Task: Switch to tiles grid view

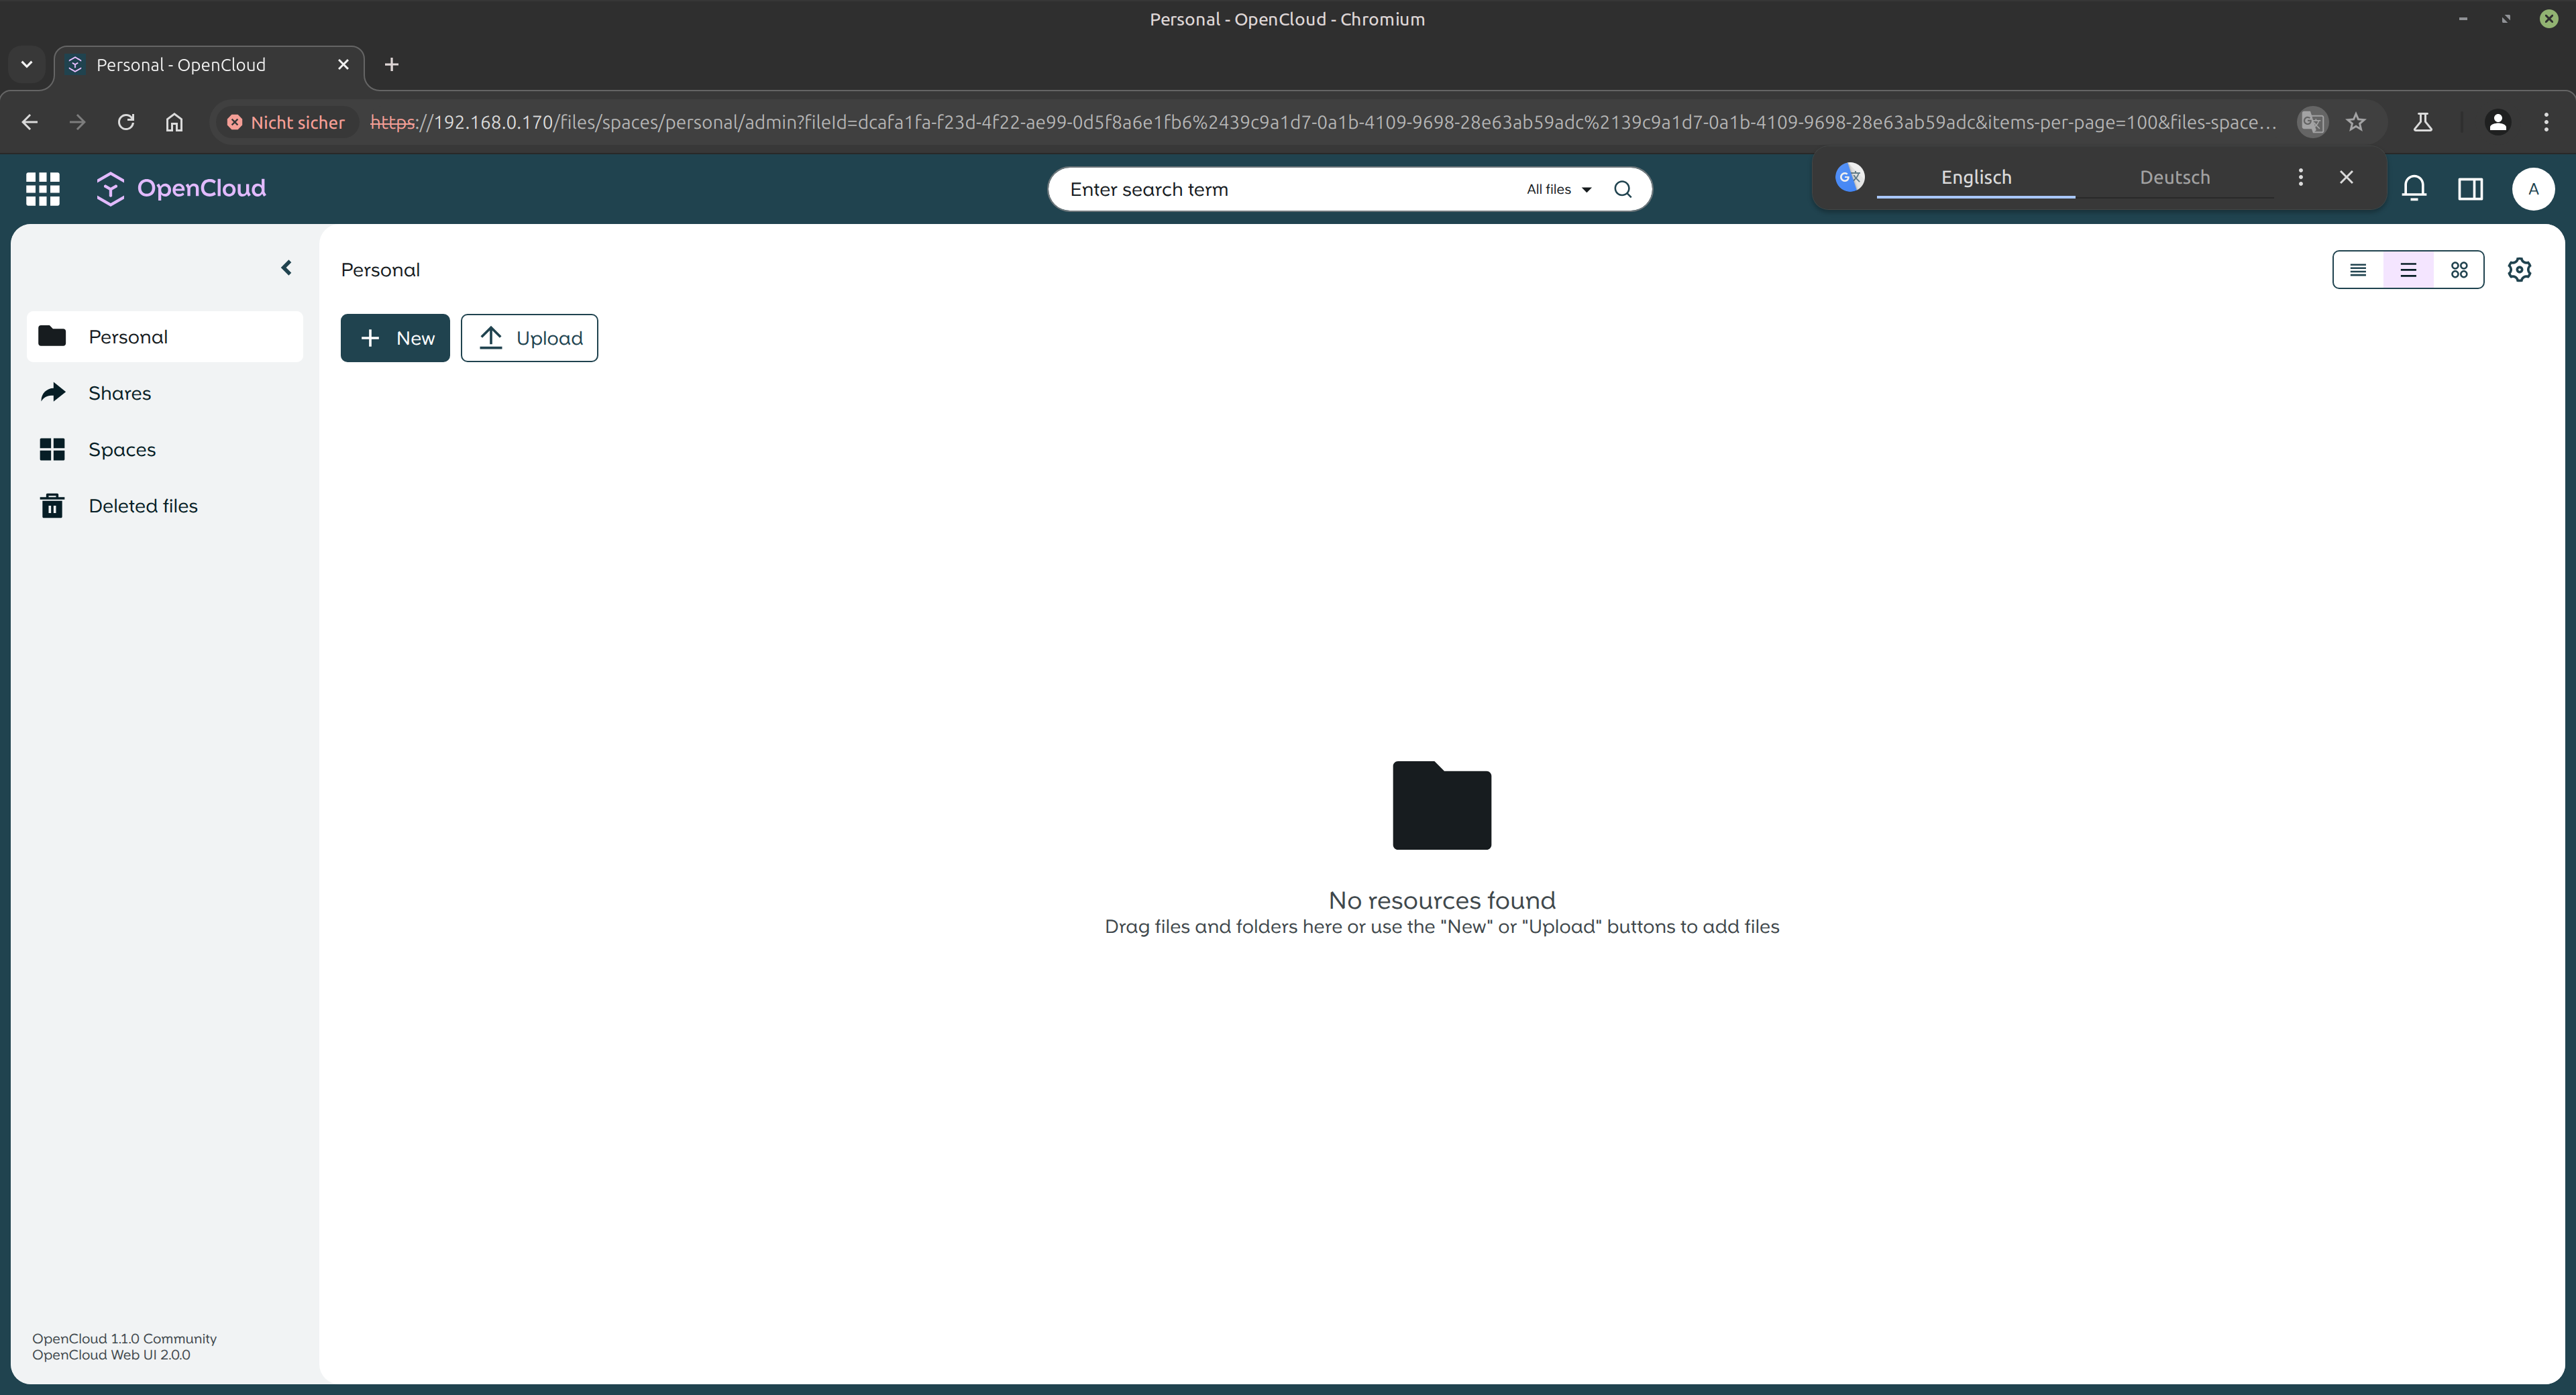Action: coord(2459,270)
